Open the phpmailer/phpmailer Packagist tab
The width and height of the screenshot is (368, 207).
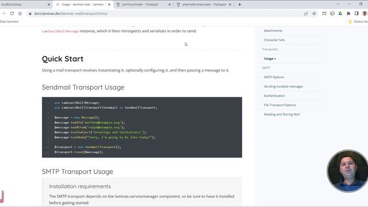pyautogui.click(x=204, y=5)
